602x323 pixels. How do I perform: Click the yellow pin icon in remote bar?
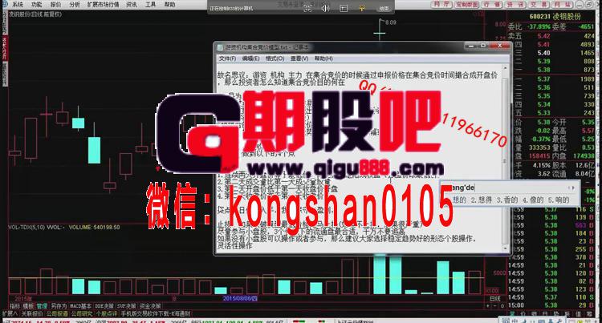tap(362, 8)
